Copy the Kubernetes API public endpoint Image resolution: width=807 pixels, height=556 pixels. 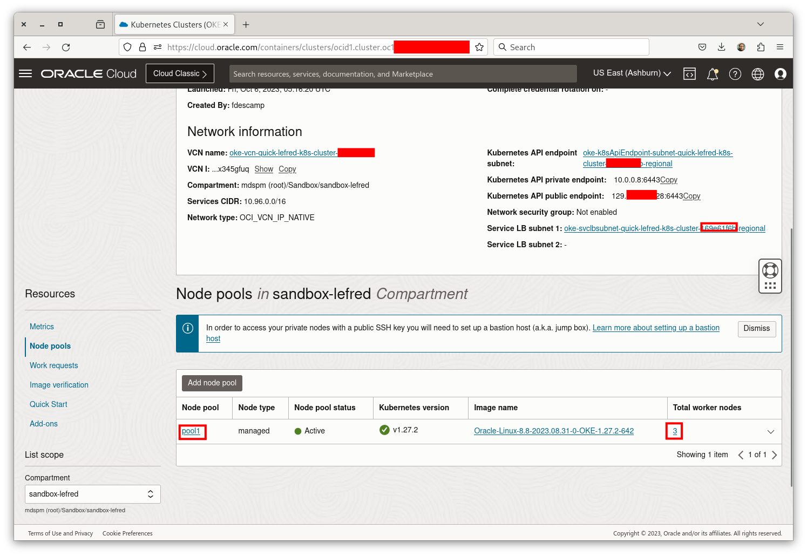[x=692, y=196]
